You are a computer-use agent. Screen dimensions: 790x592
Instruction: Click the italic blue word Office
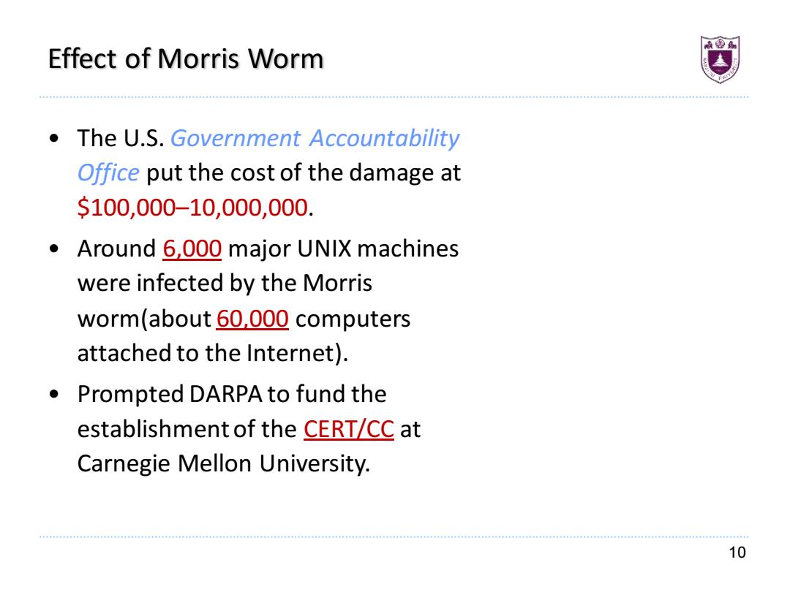pos(108,173)
